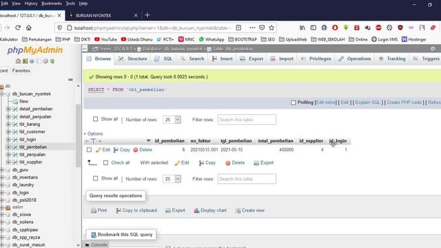Expand the tbl_supplier tree node
Screen dimensions: 441x248
point(8,162)
